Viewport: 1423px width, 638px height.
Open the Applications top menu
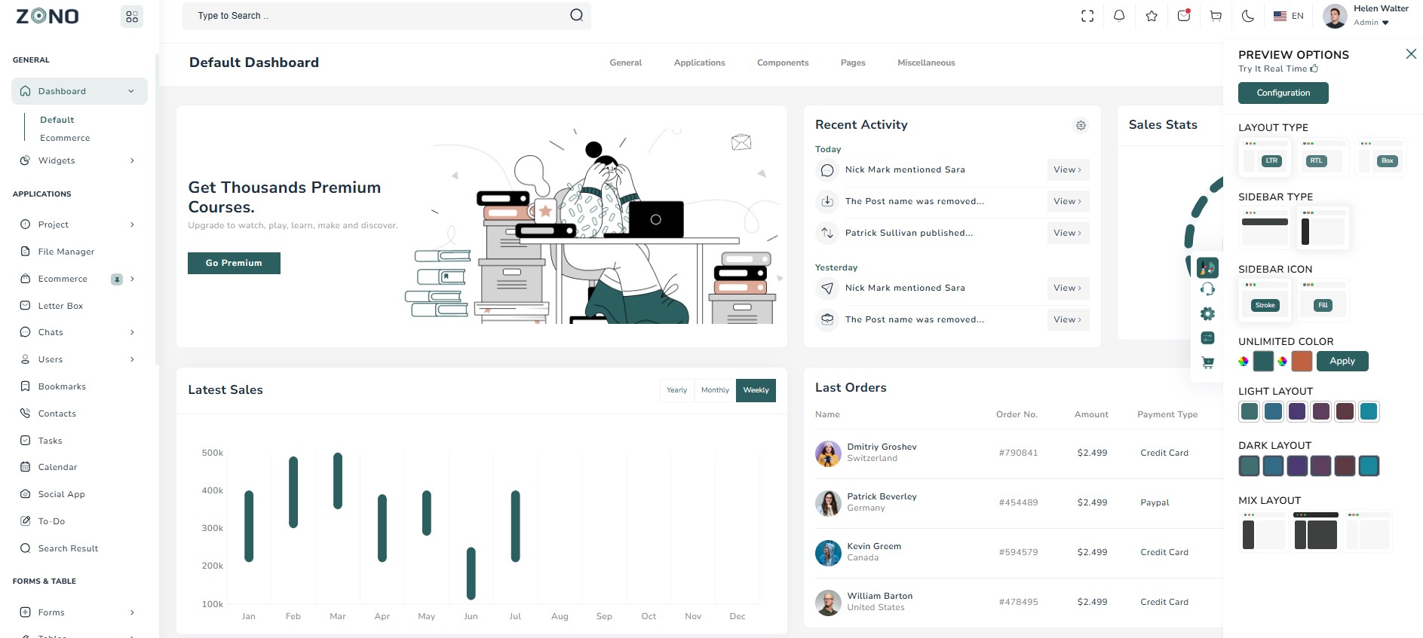pyautogui.click(x=700, y=63)
